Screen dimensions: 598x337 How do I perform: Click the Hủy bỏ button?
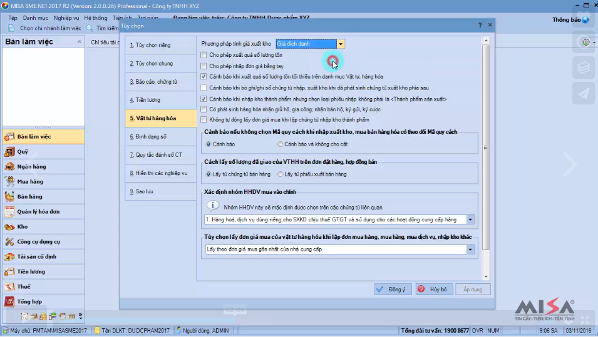tap(434, 289)
